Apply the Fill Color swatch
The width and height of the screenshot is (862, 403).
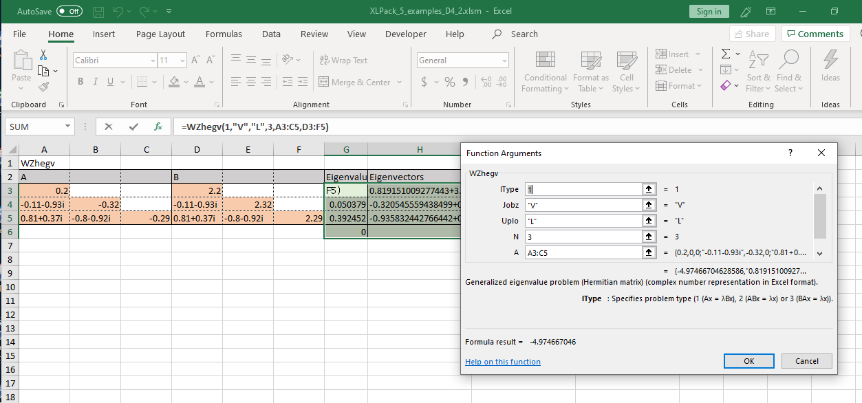174,82
